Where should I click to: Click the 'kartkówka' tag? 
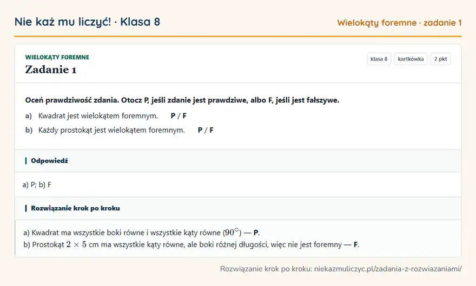pos(411,59)
